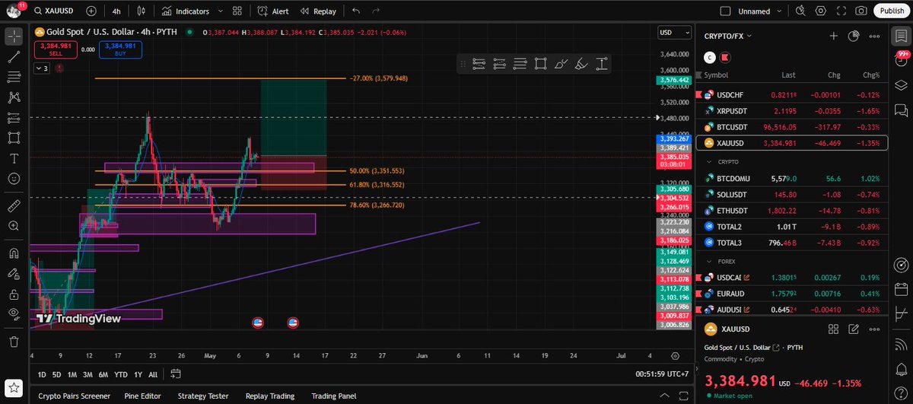Toggle hide all drawings eye icon

click(x=14, y=314)
